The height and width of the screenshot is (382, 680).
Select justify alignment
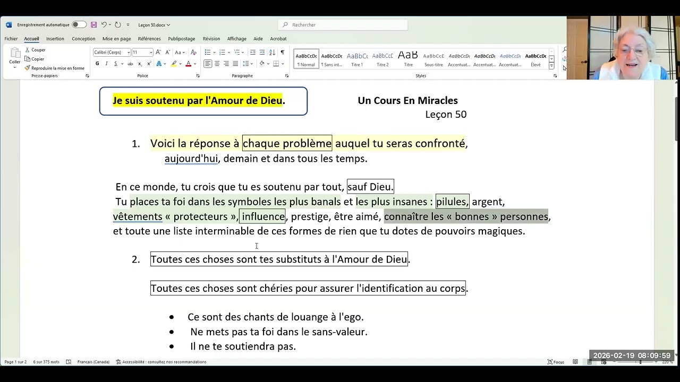click(x=235, y=64)
